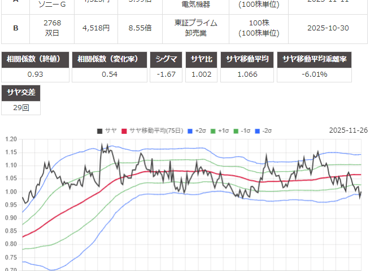The height and width of the screenshot is (271, 370).
Task: Click the +1σ green legend swatch
Action: 213,131
